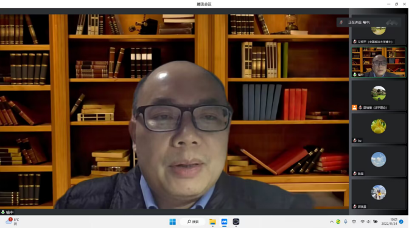Open the clock and date flyout

389,222
